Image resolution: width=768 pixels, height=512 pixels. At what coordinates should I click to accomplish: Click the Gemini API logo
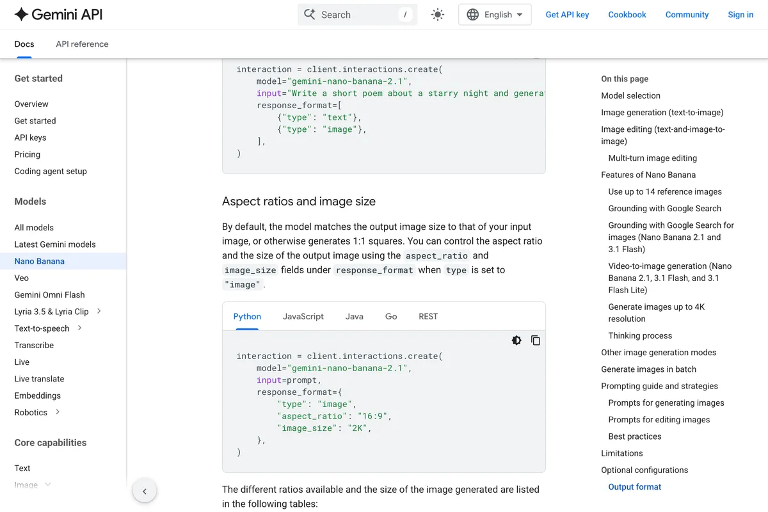(x=58, y=14)
